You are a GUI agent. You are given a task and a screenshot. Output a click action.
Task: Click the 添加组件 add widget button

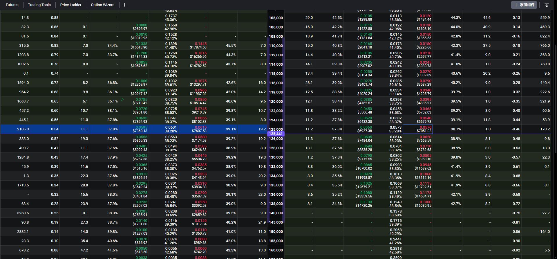524,5
